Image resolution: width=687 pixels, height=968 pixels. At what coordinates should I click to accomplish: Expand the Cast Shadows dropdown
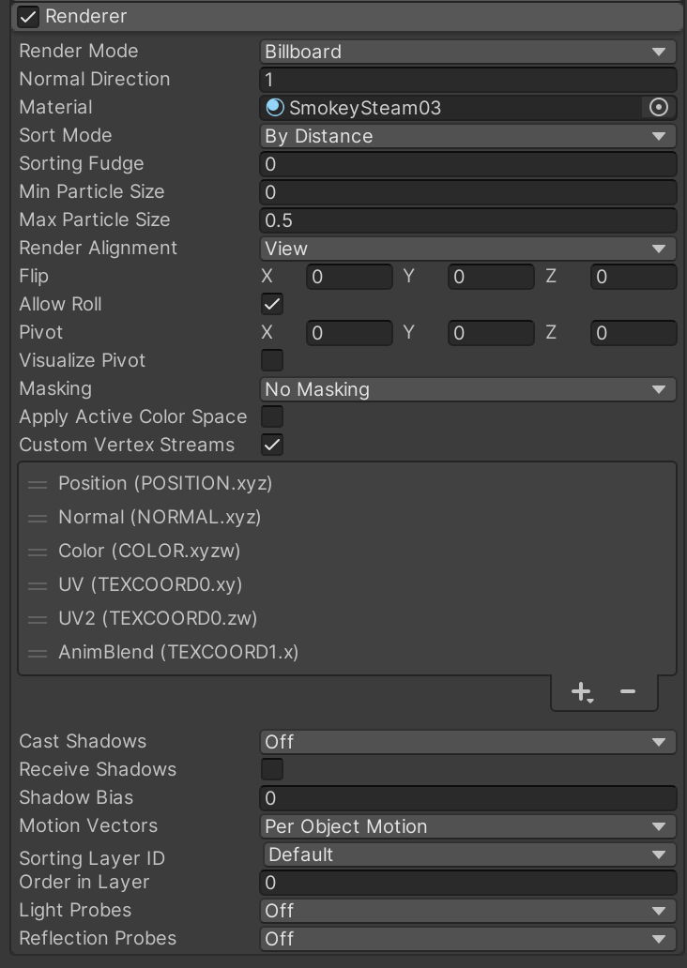point(467,742)
